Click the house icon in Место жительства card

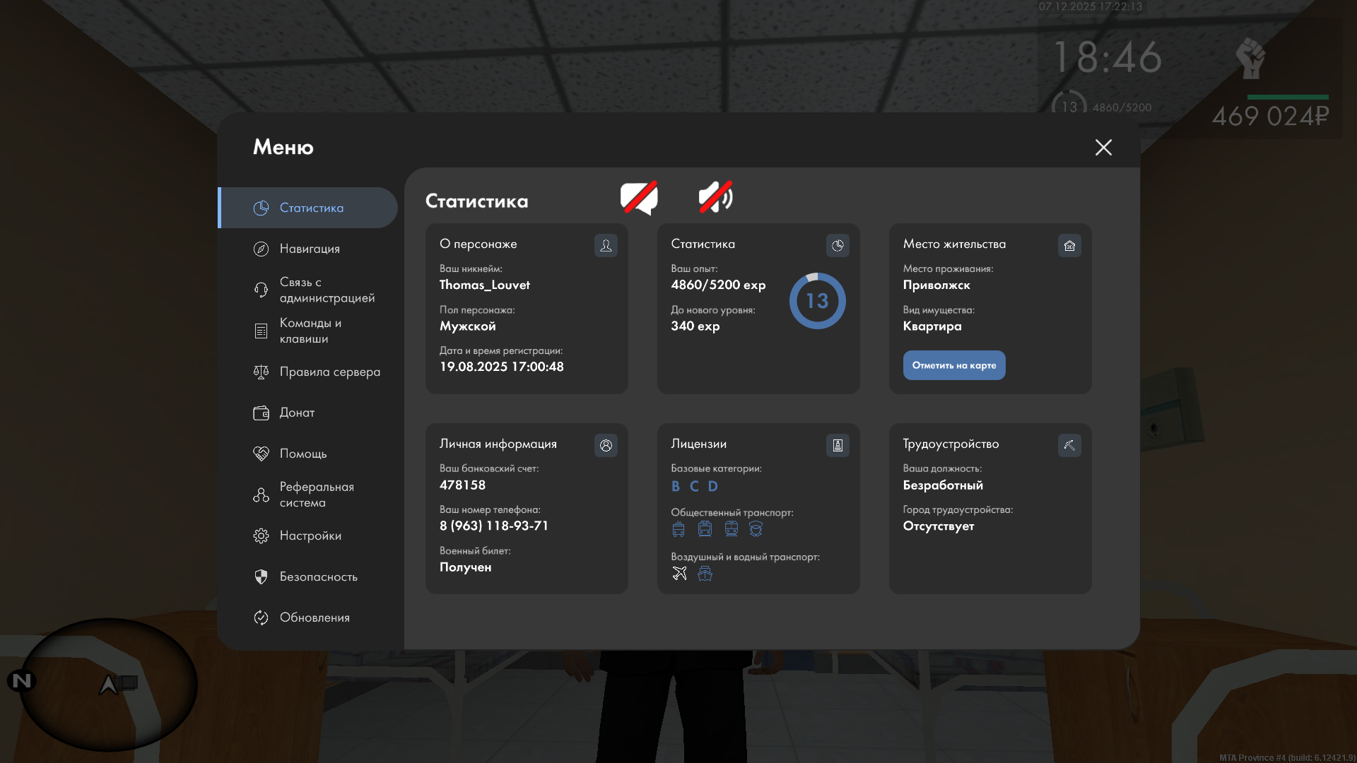point(1069,245)
